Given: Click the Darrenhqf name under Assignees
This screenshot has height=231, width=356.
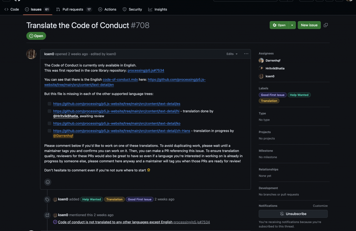Looking at the screenshot, I should pos(273,60).
